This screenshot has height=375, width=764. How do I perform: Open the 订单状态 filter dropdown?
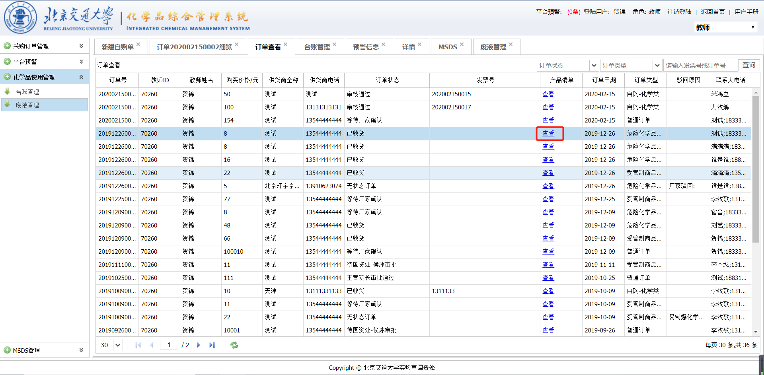(x=594, y=65)
